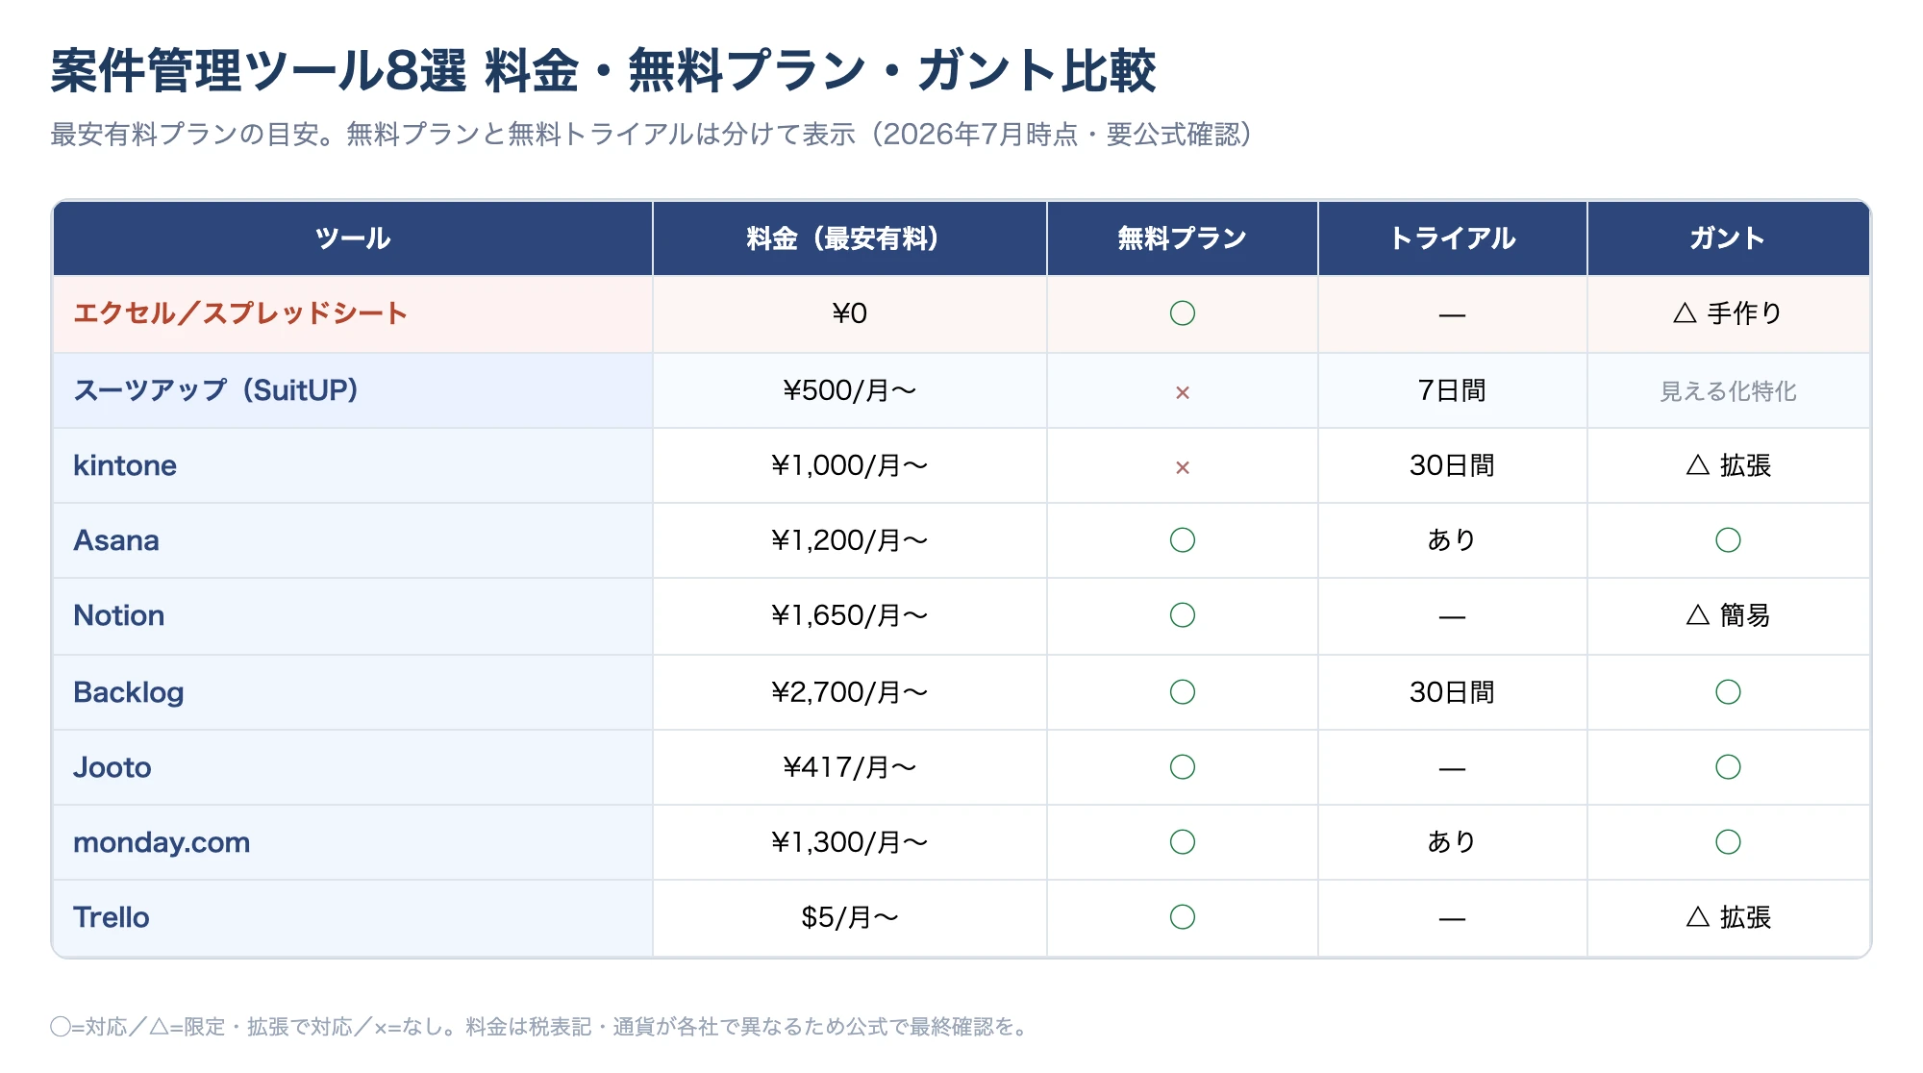Click the free-plan circle for Notion

[1183, 615]
